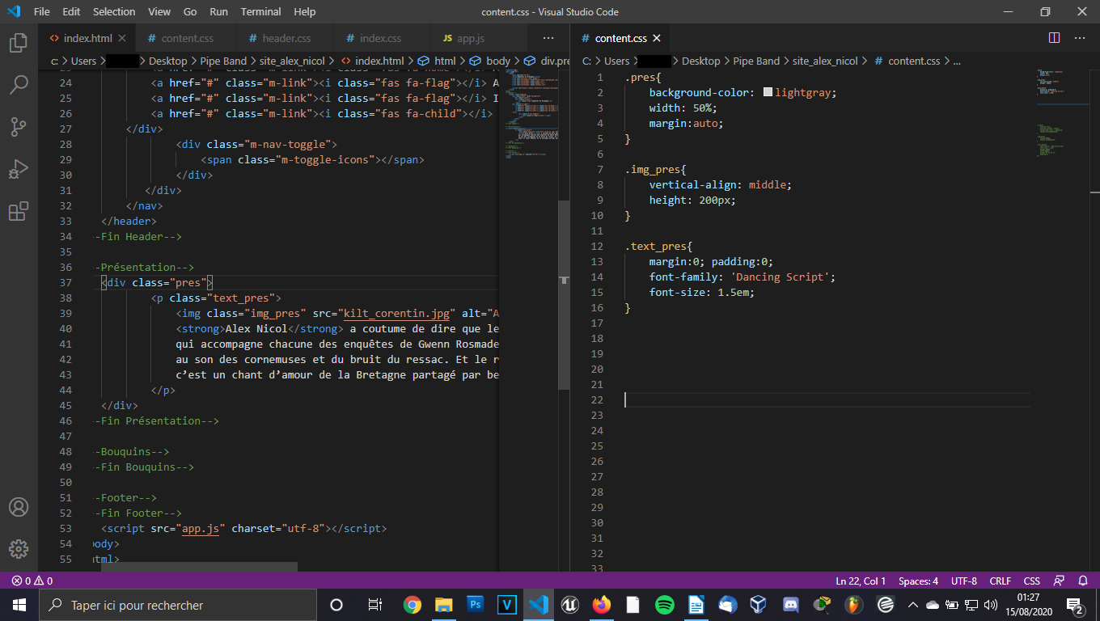Open the Extensions view
Screen dimensions: 1100x621
coord(19,211)
